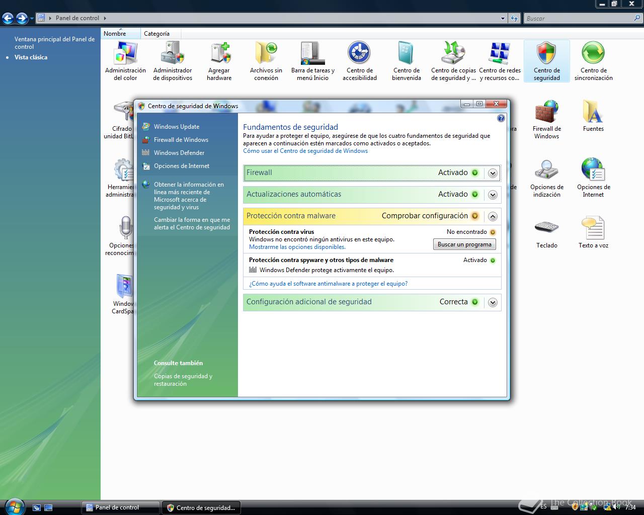Click the taskbar clock 7:34

tap(630, 507)
